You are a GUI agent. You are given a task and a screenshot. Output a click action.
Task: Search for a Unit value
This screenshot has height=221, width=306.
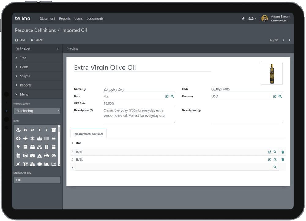point(172,96)
